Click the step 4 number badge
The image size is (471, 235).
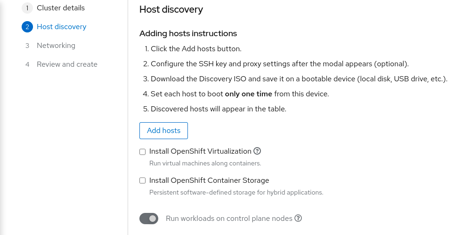coord(27,64)
